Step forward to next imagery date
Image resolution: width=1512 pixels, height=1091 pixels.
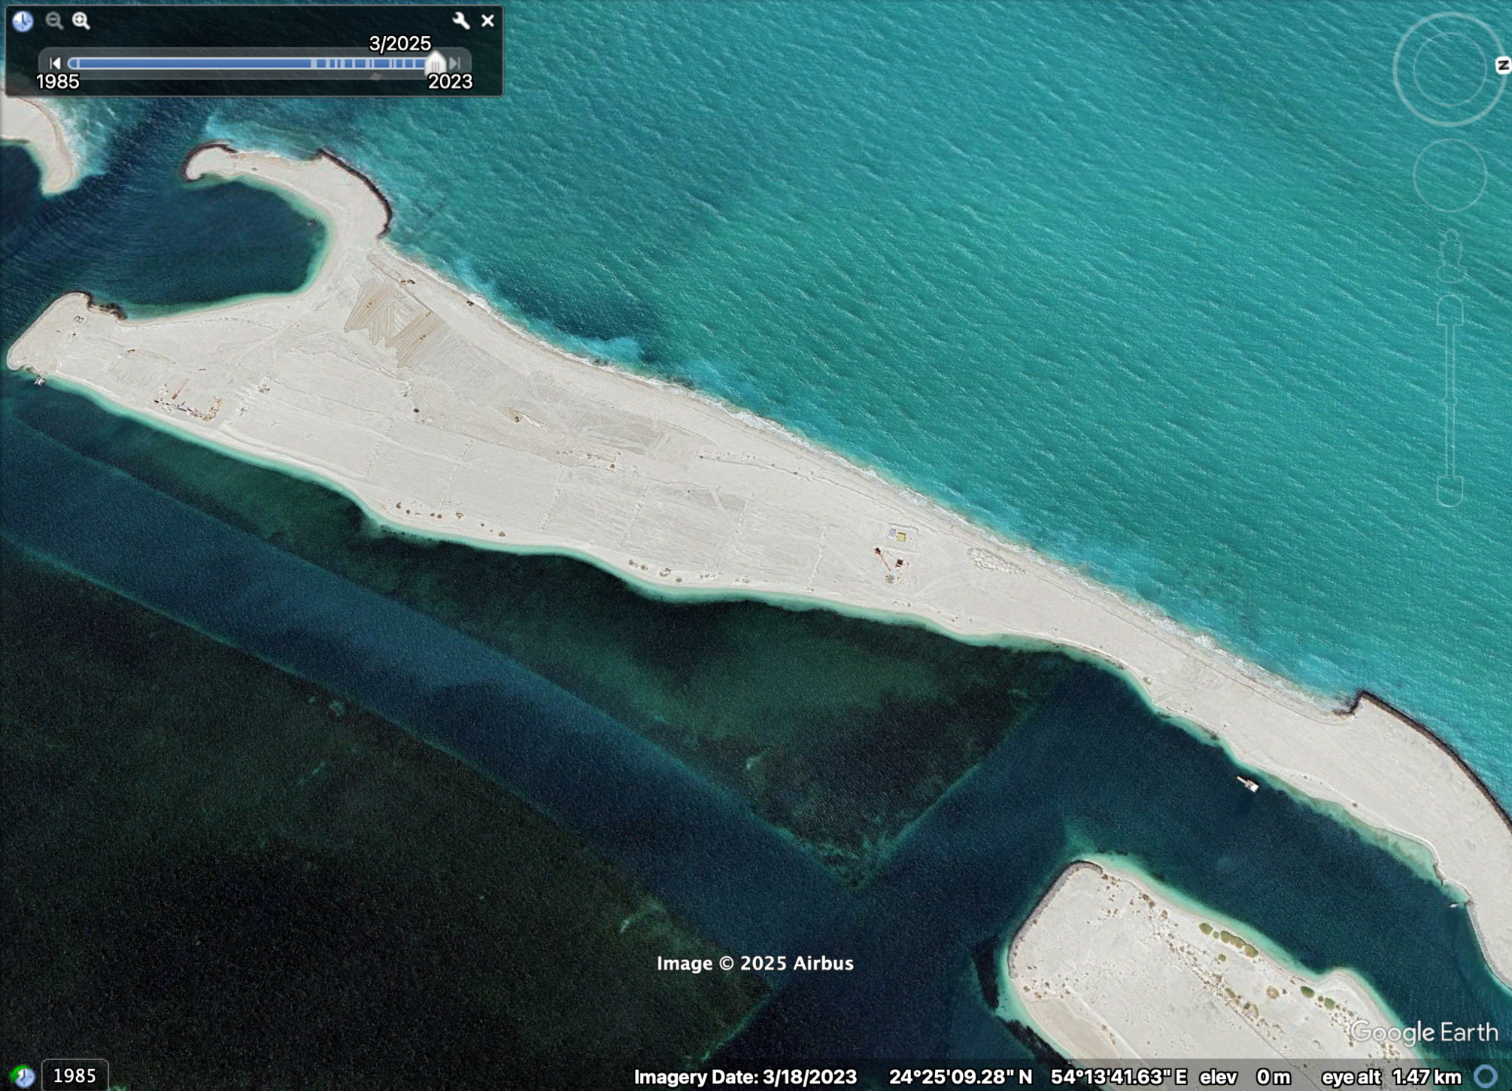pos(454,63)
